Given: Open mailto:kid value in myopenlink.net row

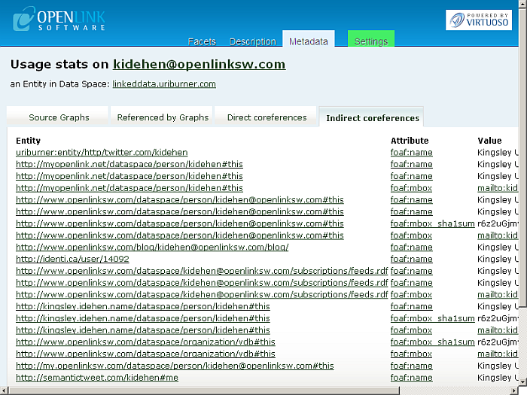Looking at the screenshot, I should click(x=498, y=188).
